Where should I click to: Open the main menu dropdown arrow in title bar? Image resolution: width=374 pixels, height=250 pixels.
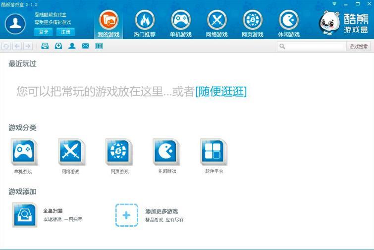click(x=334, y=4)
